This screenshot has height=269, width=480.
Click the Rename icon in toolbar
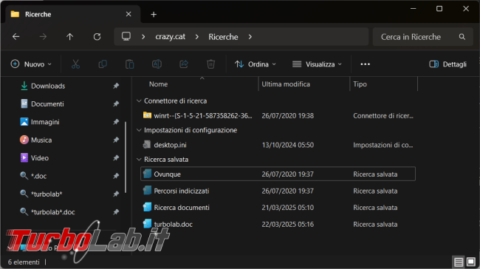pos(157,64)
